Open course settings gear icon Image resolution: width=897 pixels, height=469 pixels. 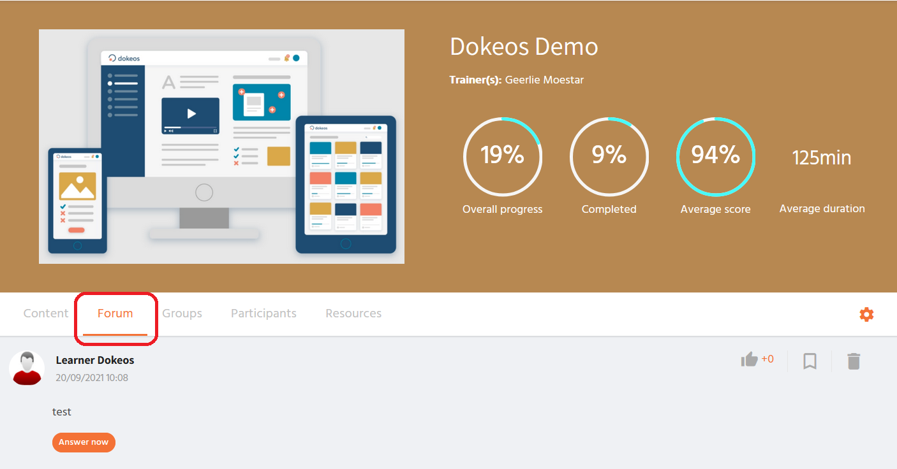(866, 314)
